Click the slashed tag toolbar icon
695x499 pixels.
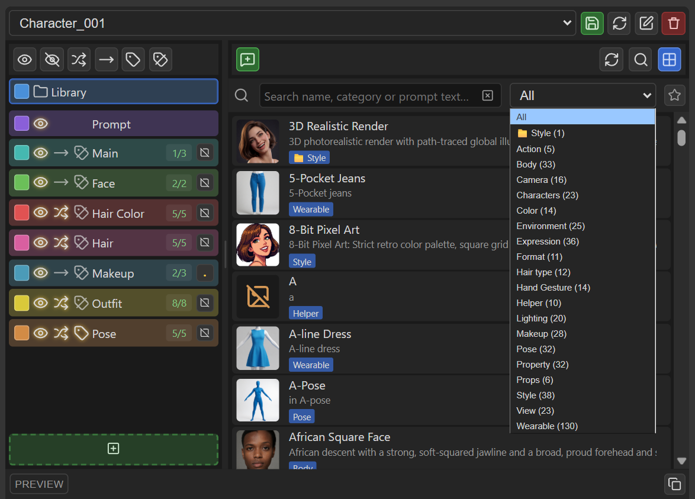click(160, 59)
